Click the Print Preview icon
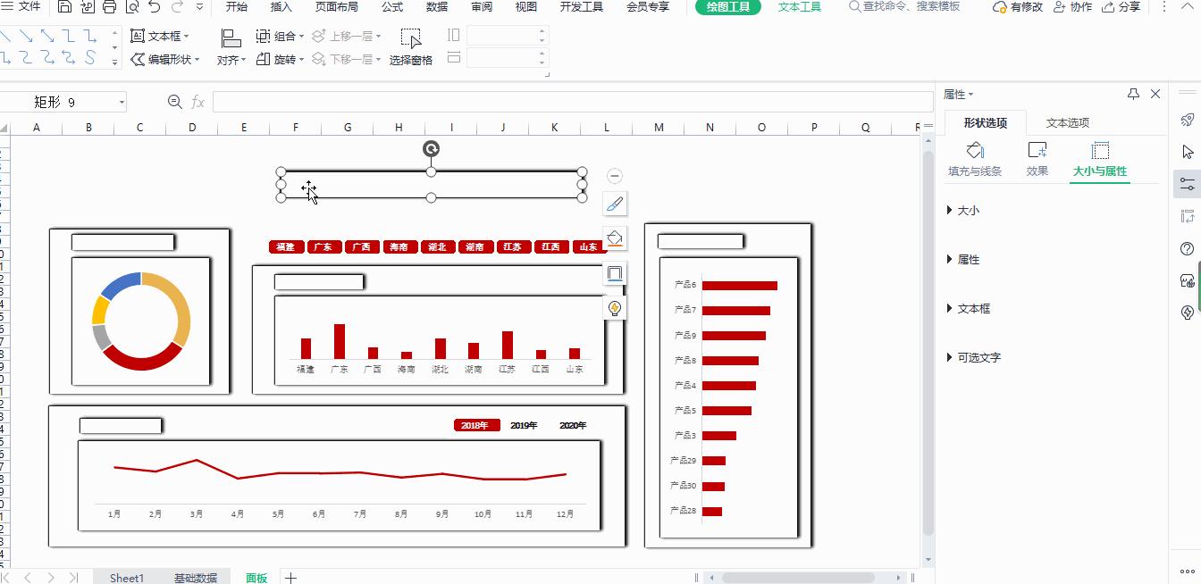The width and height of the screenshot is (1201, 584). pos(132,7)
